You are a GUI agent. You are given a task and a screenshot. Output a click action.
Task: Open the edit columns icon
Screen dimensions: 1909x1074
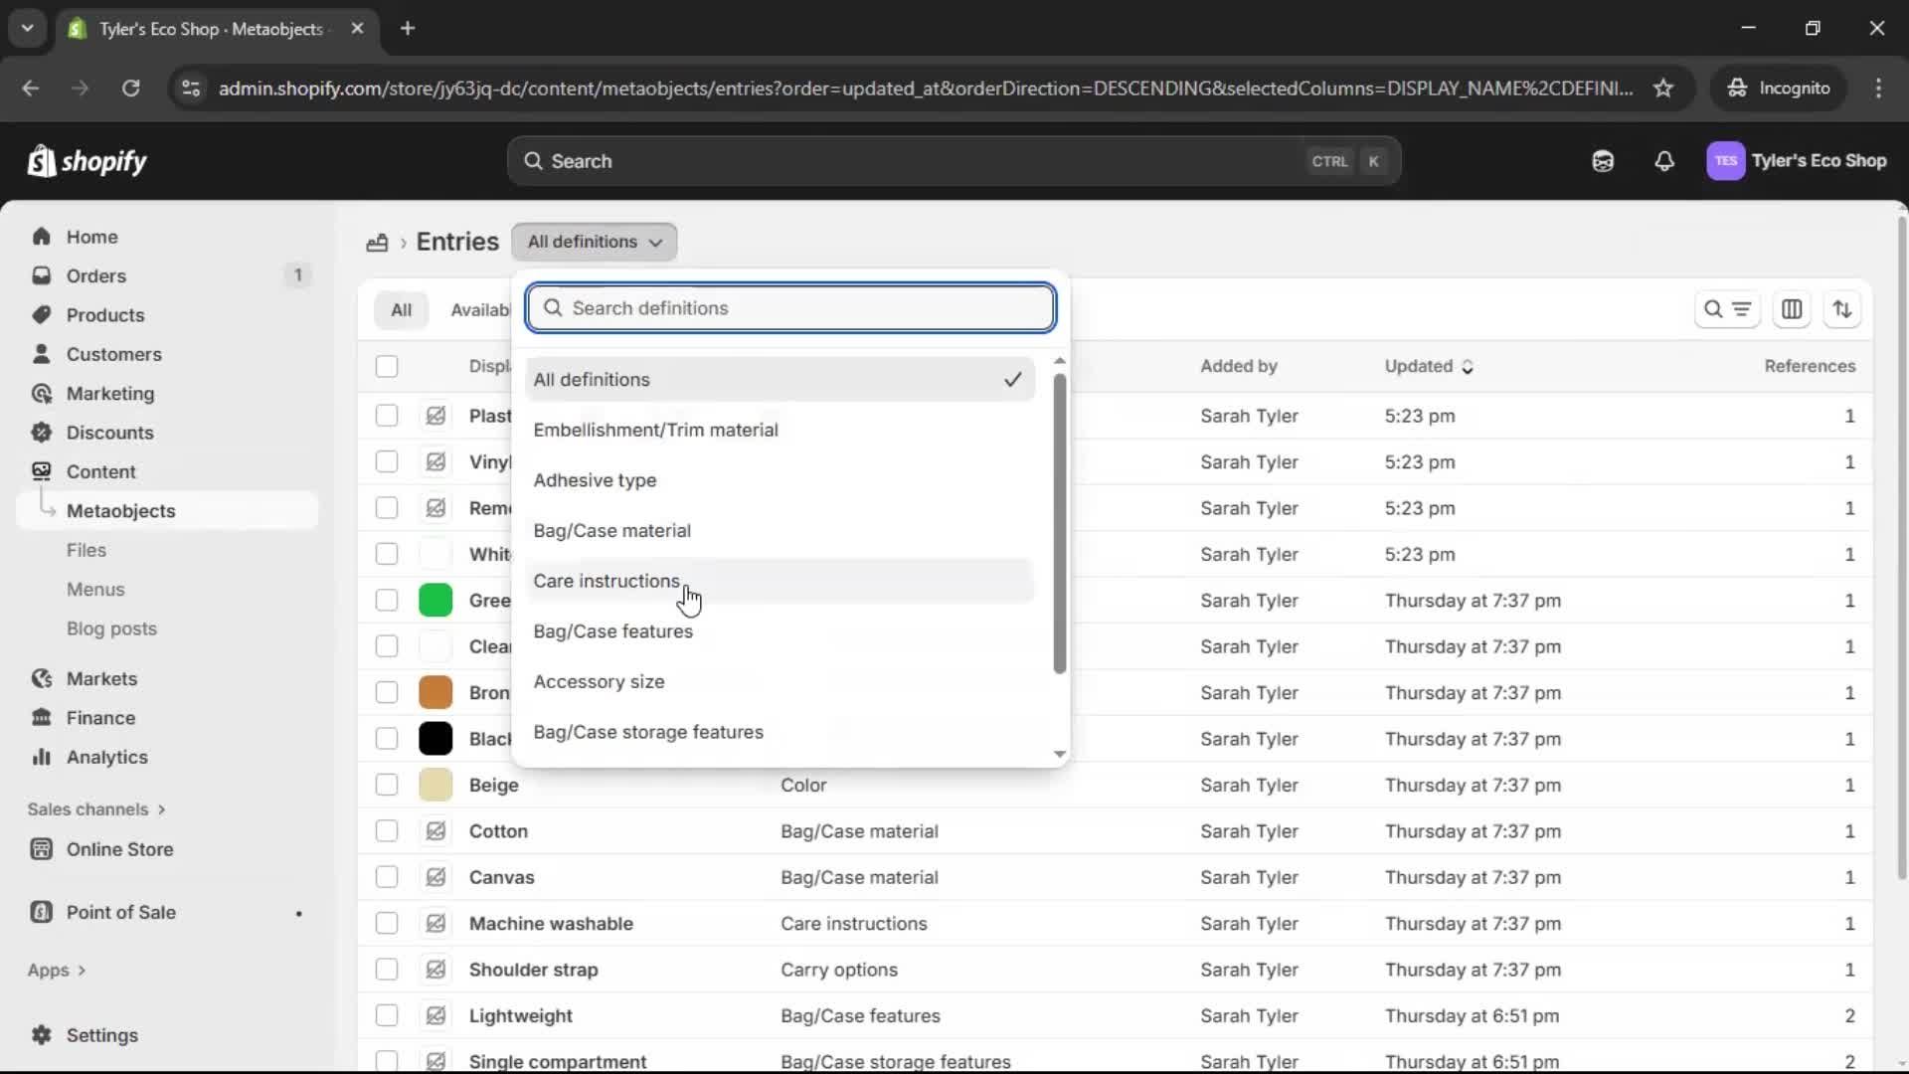pos(1792,309)
